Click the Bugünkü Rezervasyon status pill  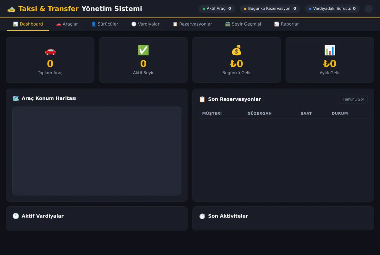(270, 9)
